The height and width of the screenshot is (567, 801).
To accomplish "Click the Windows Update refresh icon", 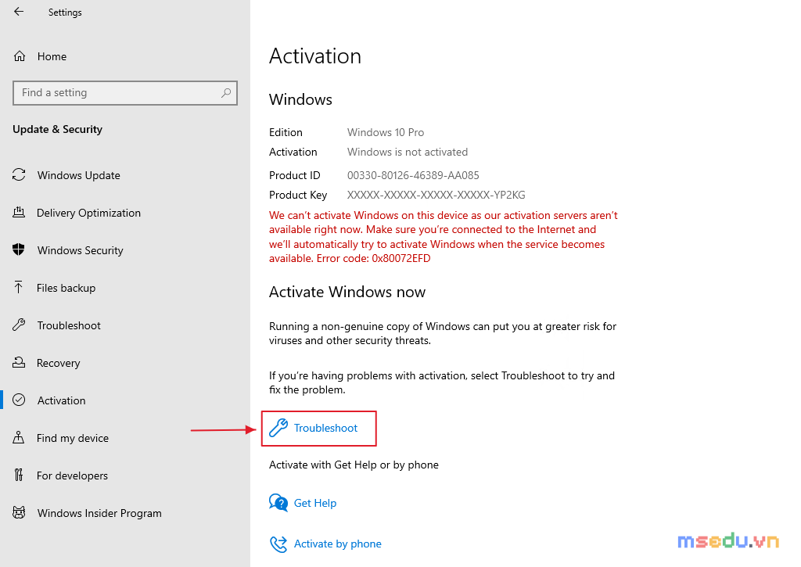I will (19, 174).
